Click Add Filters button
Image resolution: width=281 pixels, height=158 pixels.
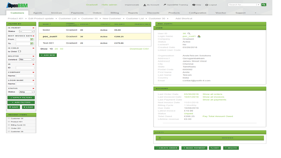(x=21, y=102)
